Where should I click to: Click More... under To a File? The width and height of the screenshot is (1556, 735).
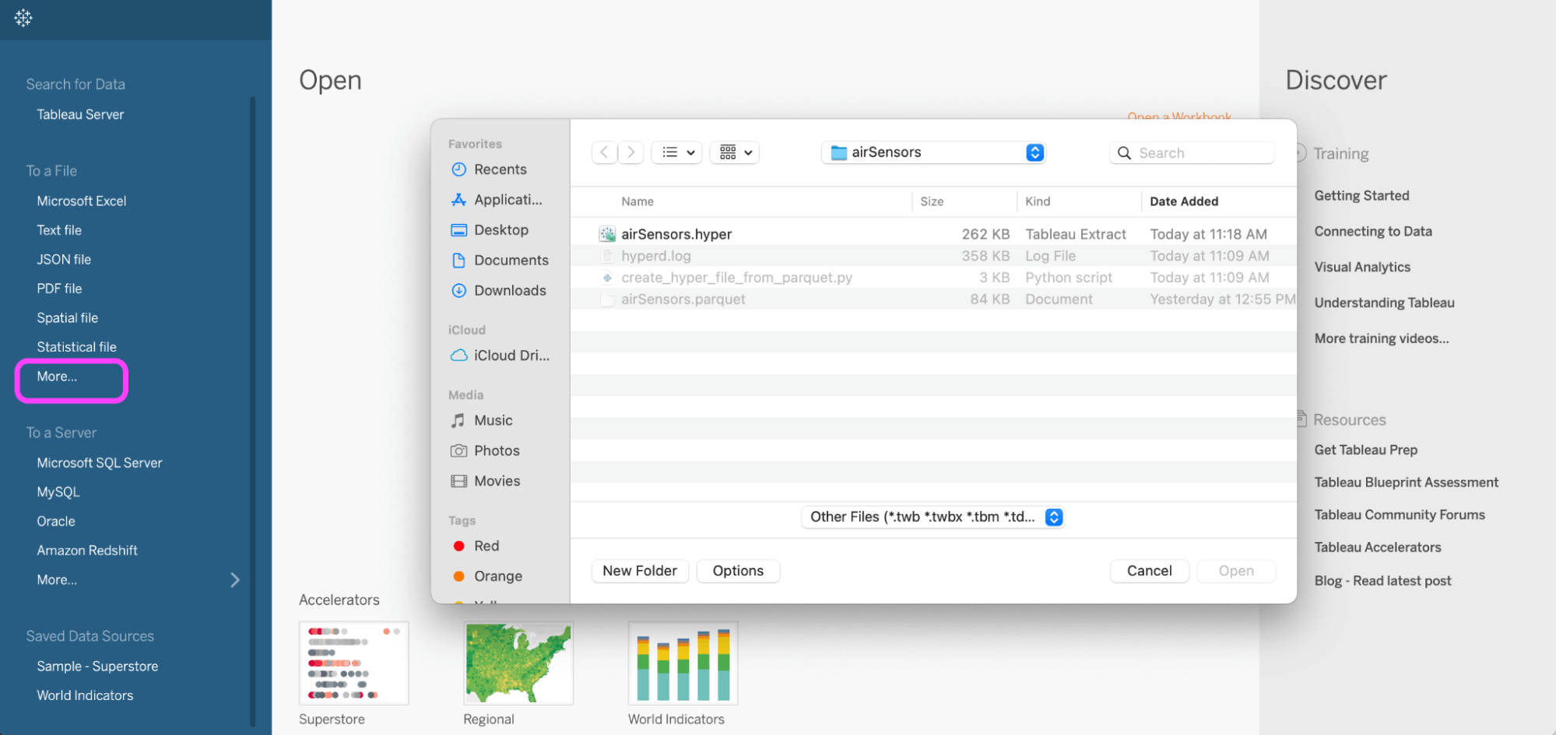(57, 376)
